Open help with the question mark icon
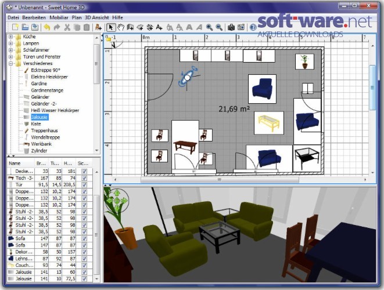The height and width of the screenshot is (290, 384). pyautogui.click(x=253, y=27)
